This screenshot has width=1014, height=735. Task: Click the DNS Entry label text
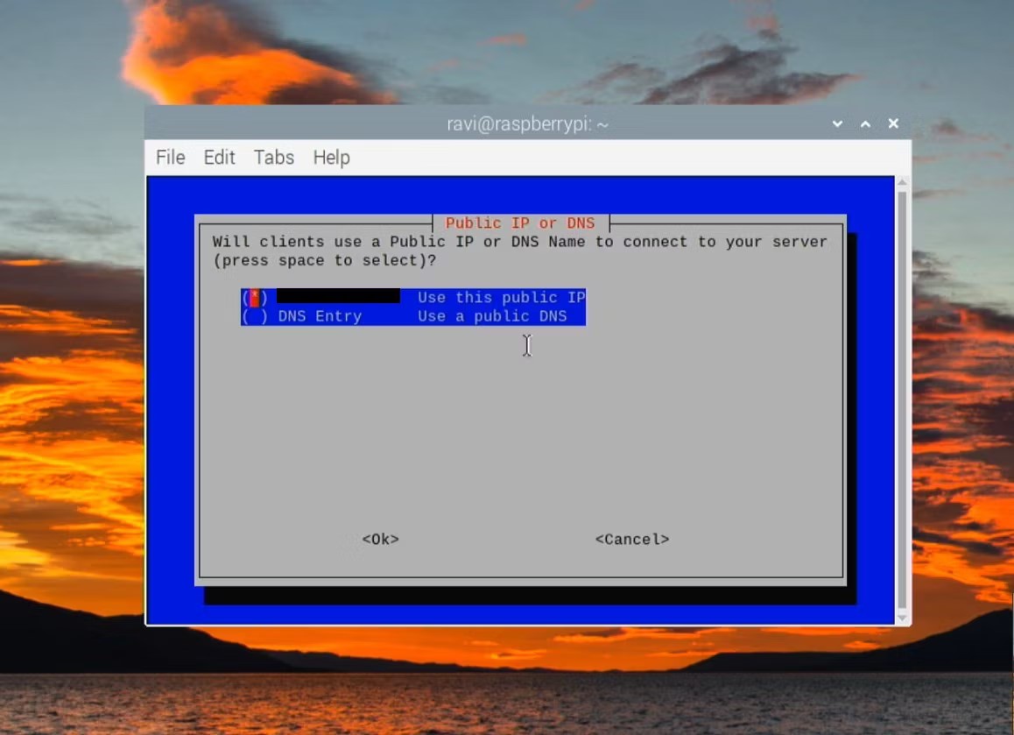tap(320, 316)
